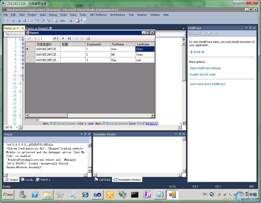
Task: Open the editor zoom 100 % dropdown
Action: (x=17, y=127)
